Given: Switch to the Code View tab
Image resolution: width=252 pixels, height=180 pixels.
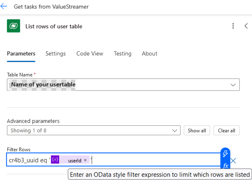Looking at the screenshot, I should (90, 54).
